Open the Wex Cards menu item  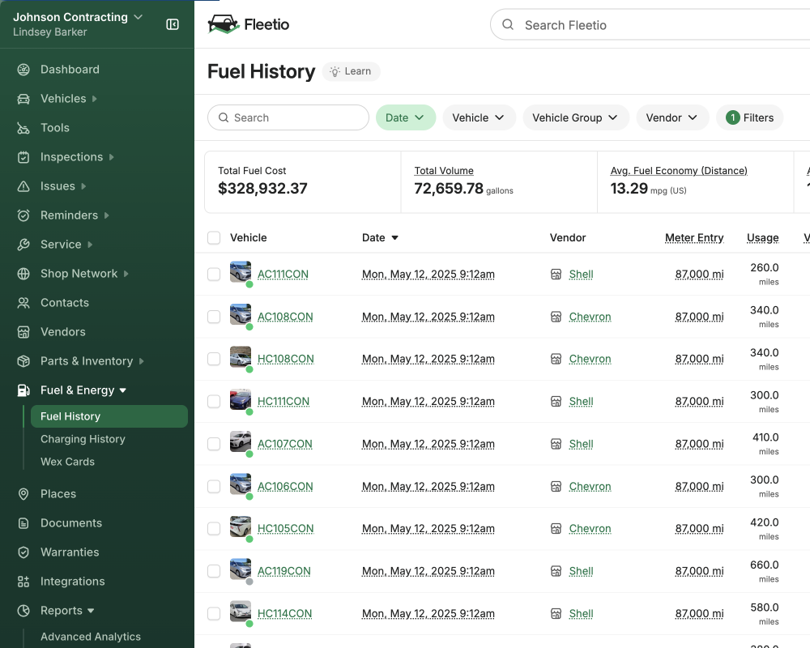pyautogui.click(x=67, y=462)
